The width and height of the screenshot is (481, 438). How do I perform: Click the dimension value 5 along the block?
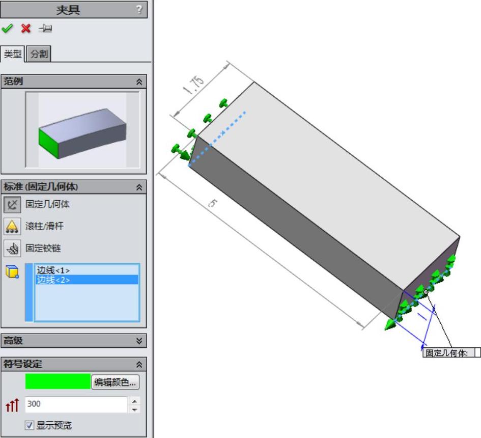click(213, 203)
